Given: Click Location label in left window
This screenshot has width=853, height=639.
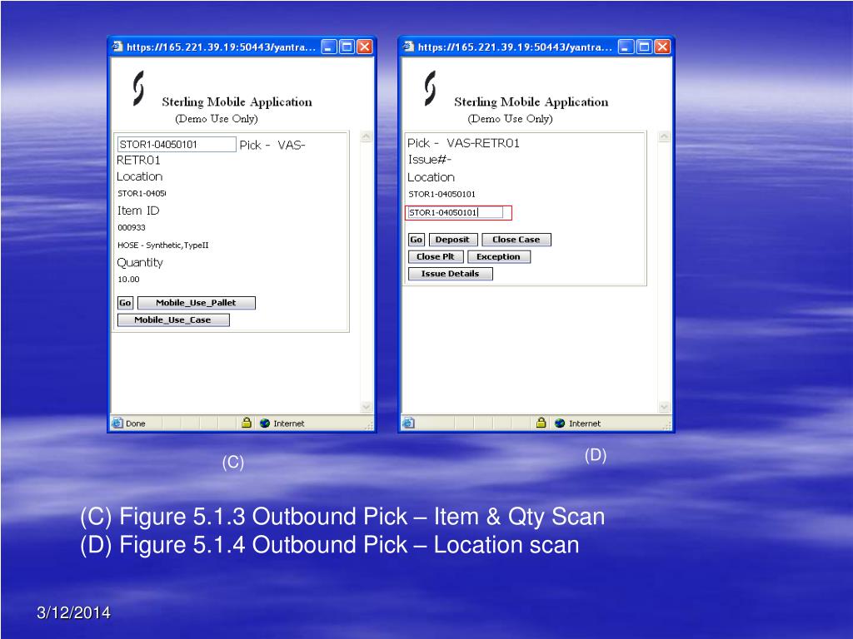Looking at the screenshot, I should click(x=139, y=176).
